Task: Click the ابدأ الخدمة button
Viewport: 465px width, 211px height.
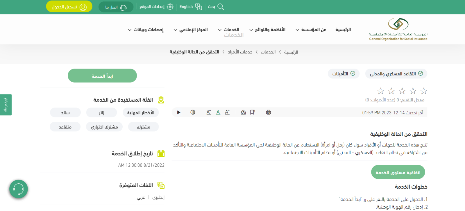Action: point(102,76)
